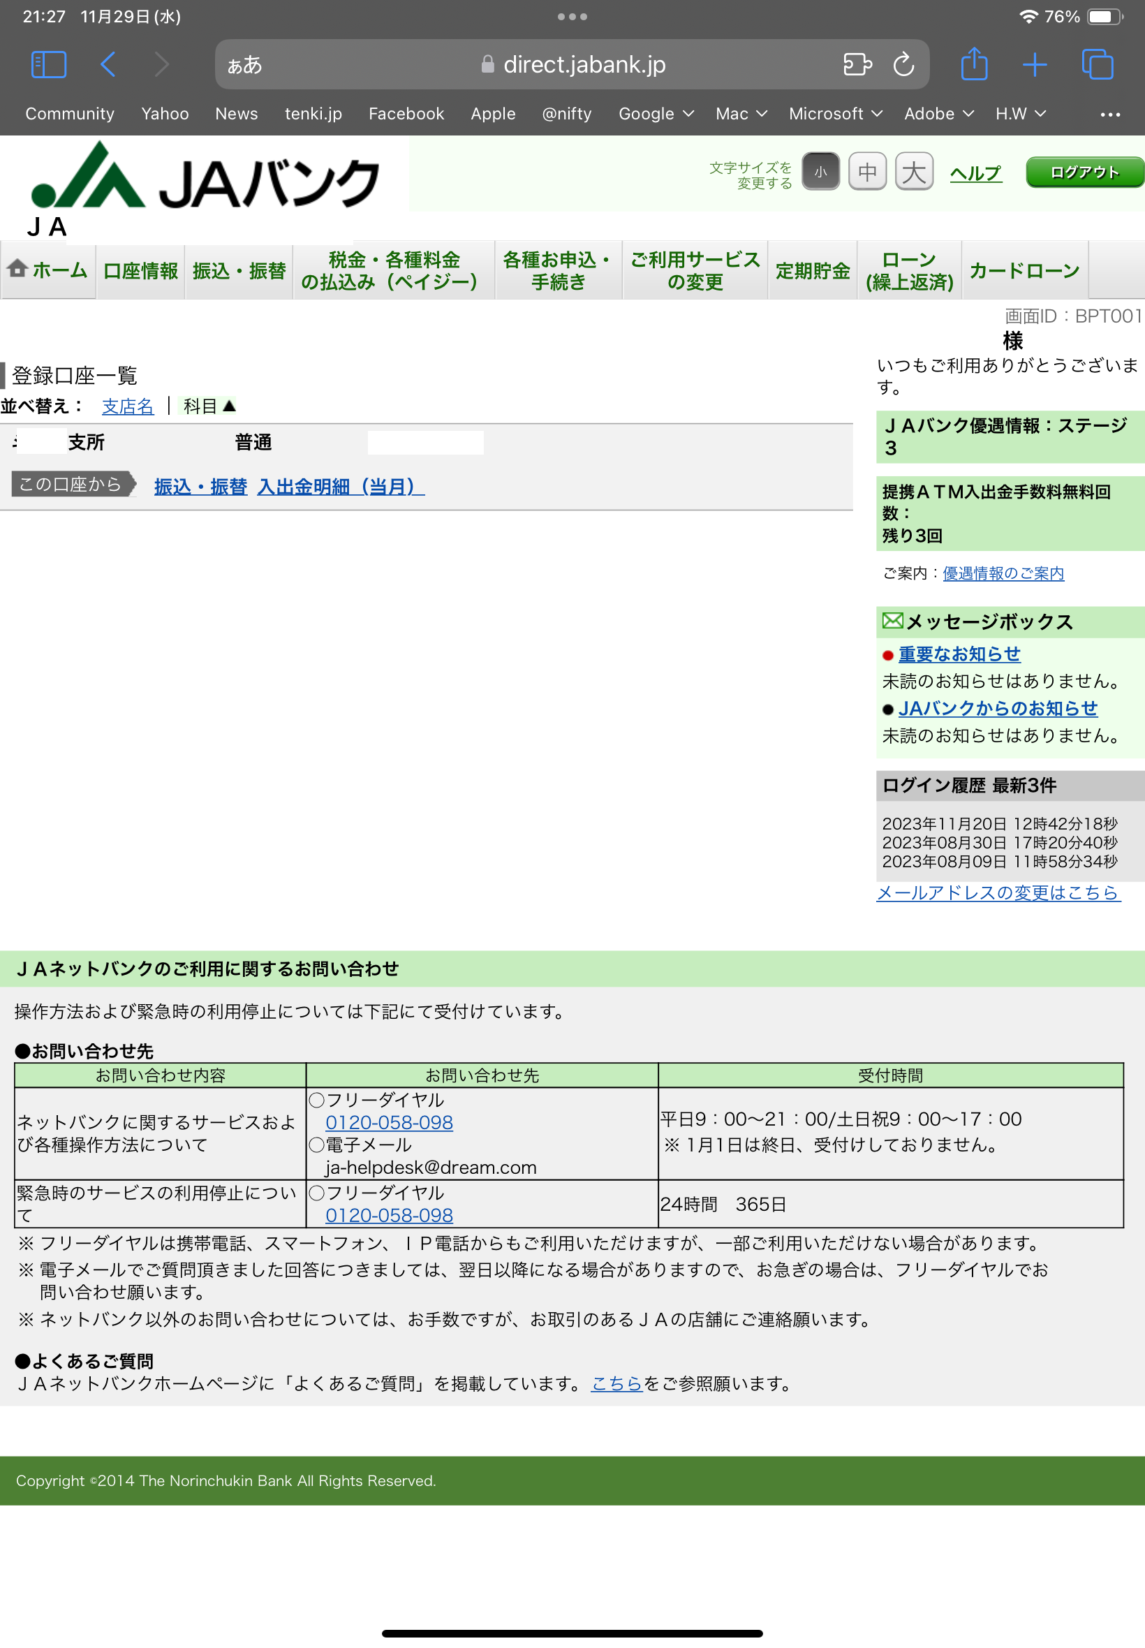Expand the Microsoft bookmarks folder

click(835, 113)
